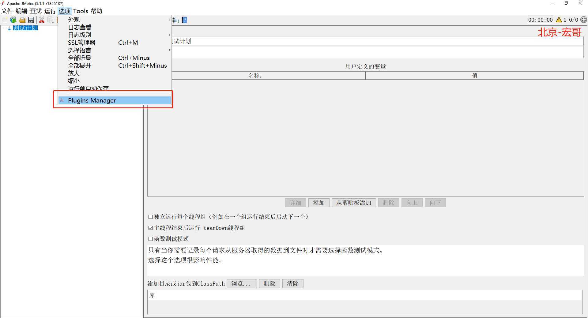Enable 函数测试模式 checkbox

(x=150, y=239)
